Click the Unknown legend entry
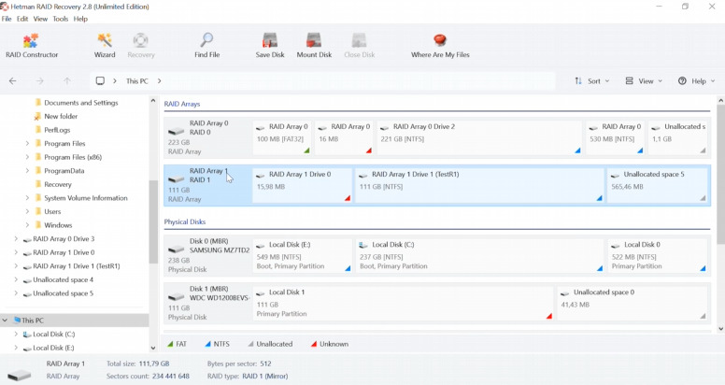Image resolution: width=725 pixels, height=385 pixels. [x=329, y=344]
